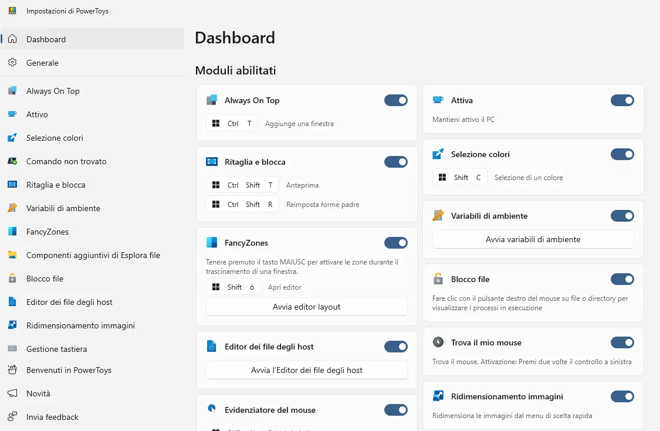Screen dimensions: 660x431
Task: Click the Blocco file padlock sidebar icon
Action: click(x=13, y=278)
